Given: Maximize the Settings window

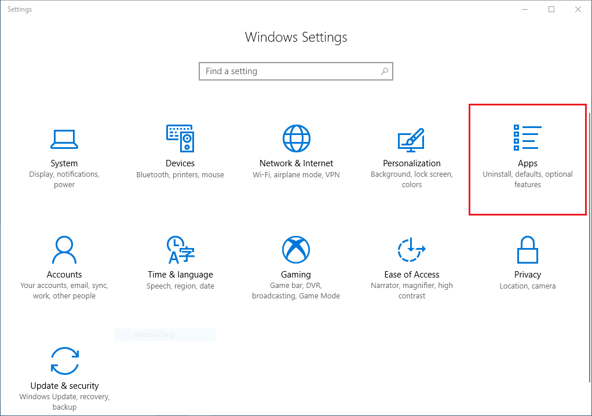Looking at the screenshot, I should click(x=551, y=9).
